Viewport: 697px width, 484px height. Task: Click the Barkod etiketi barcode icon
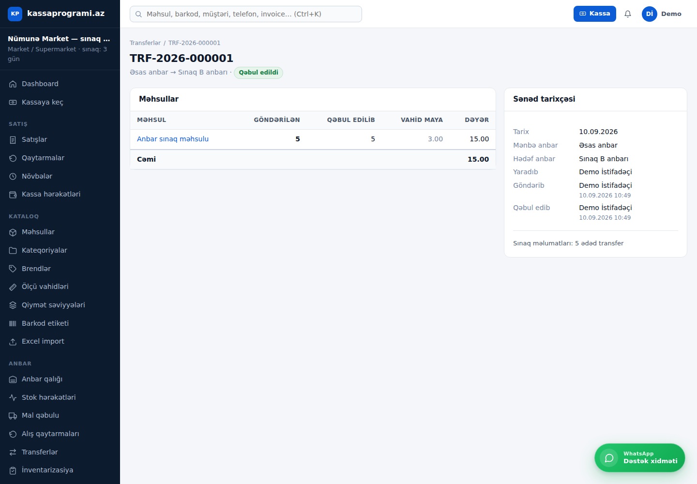click(x=13, y=324)
